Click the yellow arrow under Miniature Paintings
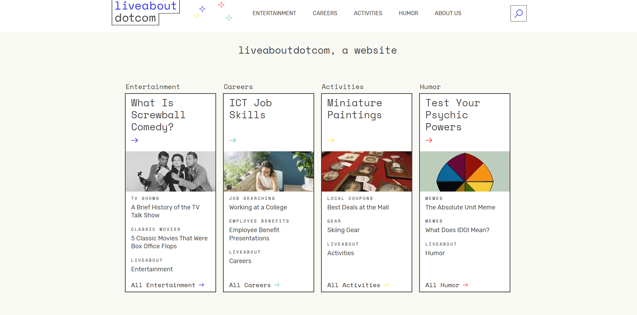Screen dimensions: 637x315 [x=331, y=140]
